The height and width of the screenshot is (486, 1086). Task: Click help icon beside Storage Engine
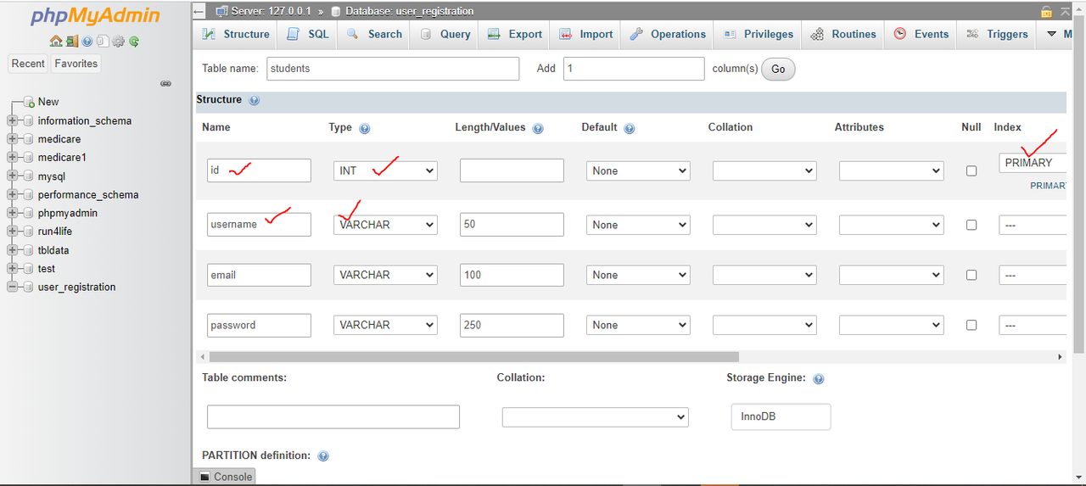[819, 379]
